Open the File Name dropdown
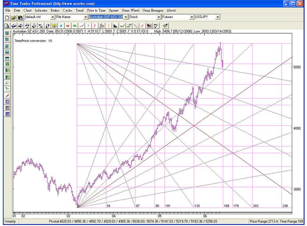Screen dimensions: 307x226 pos(85,17)
